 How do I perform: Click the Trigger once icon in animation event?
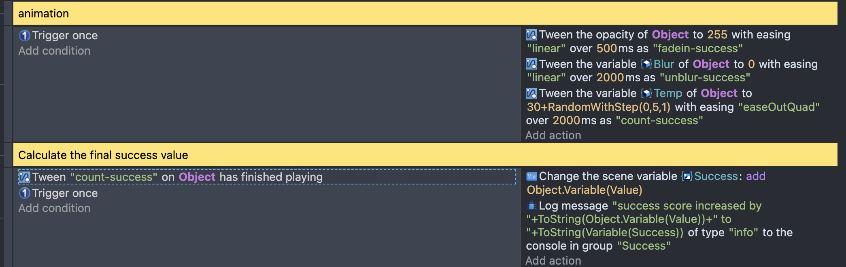pos(25,36)
